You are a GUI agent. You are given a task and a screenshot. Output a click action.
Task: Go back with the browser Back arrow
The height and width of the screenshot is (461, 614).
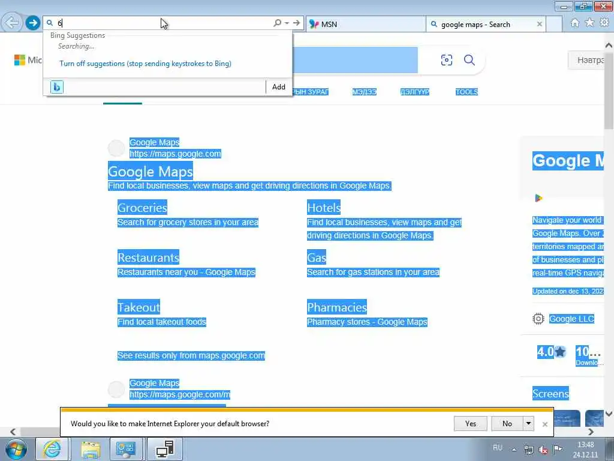(12, 23)
